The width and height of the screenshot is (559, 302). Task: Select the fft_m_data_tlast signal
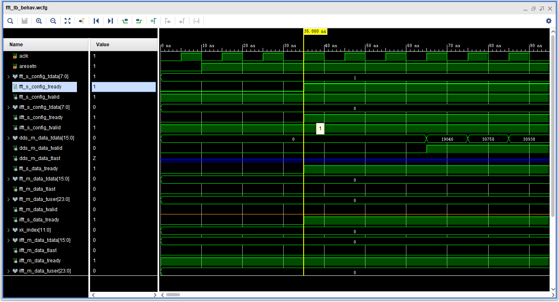[x=37, y=189]
